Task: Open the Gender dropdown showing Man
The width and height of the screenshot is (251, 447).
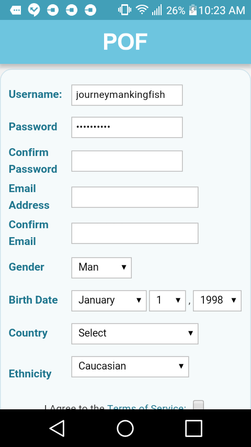Action: pos(101,267)
